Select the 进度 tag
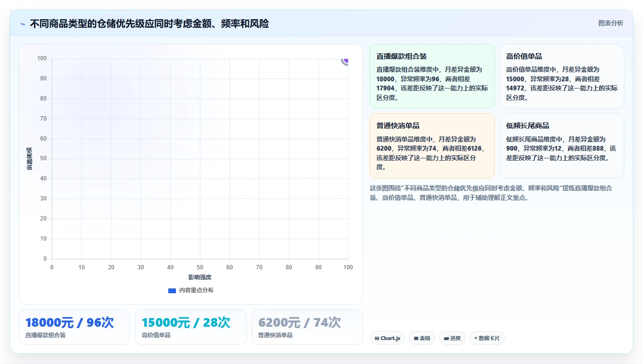The height and width of the screenshot is (364, 643). [x=452, y=338]
